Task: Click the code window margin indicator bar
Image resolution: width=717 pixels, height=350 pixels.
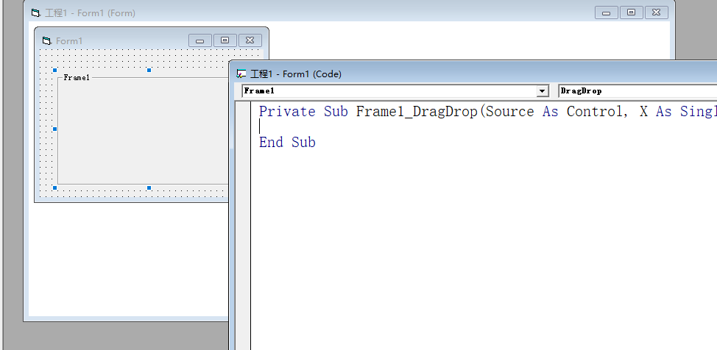Action: pyautogui.click(x=243, y=225)
